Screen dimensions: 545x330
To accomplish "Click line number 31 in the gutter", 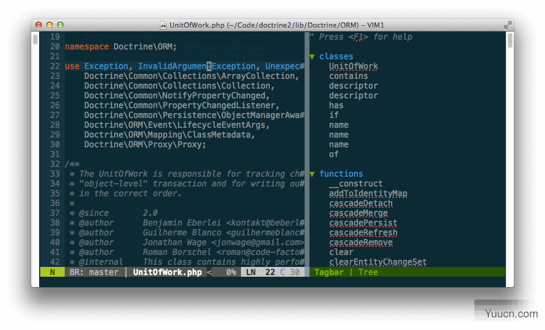I will pos(55,154).
